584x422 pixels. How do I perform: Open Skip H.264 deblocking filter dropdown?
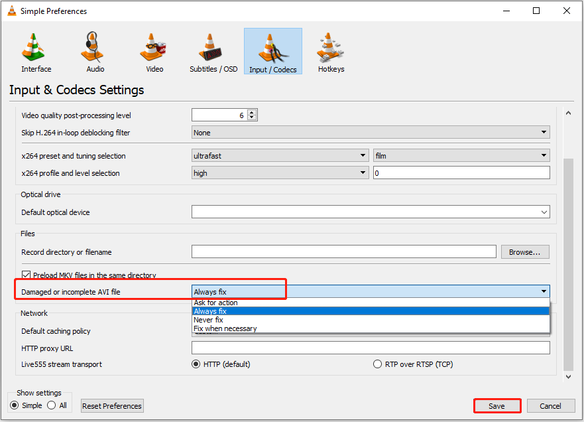coord(371,132)
